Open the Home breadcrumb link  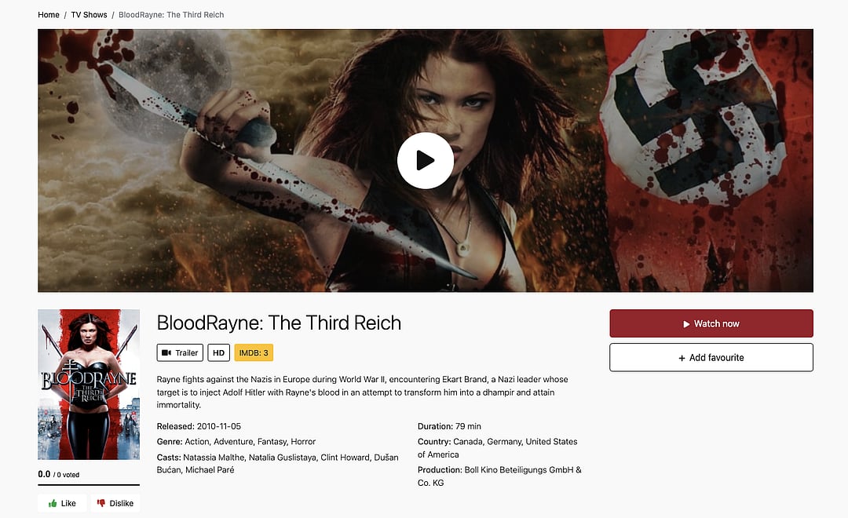coord(49,15)
